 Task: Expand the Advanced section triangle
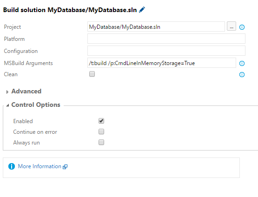click(7, 92)
